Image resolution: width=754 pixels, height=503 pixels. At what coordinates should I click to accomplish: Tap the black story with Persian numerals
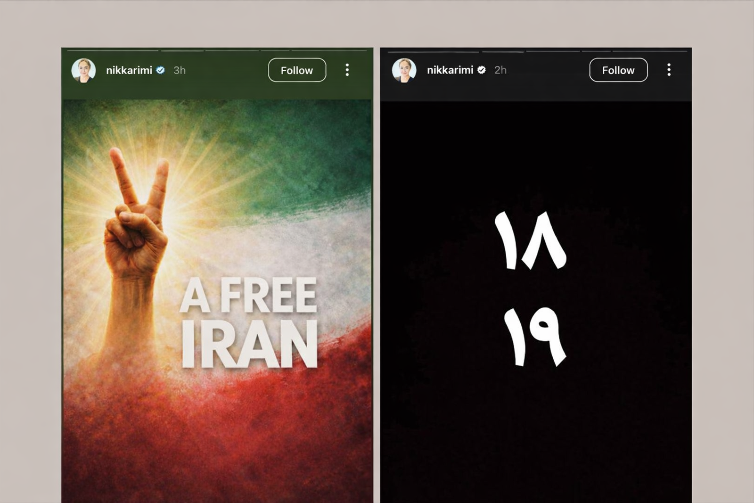(x=536, y=302)
